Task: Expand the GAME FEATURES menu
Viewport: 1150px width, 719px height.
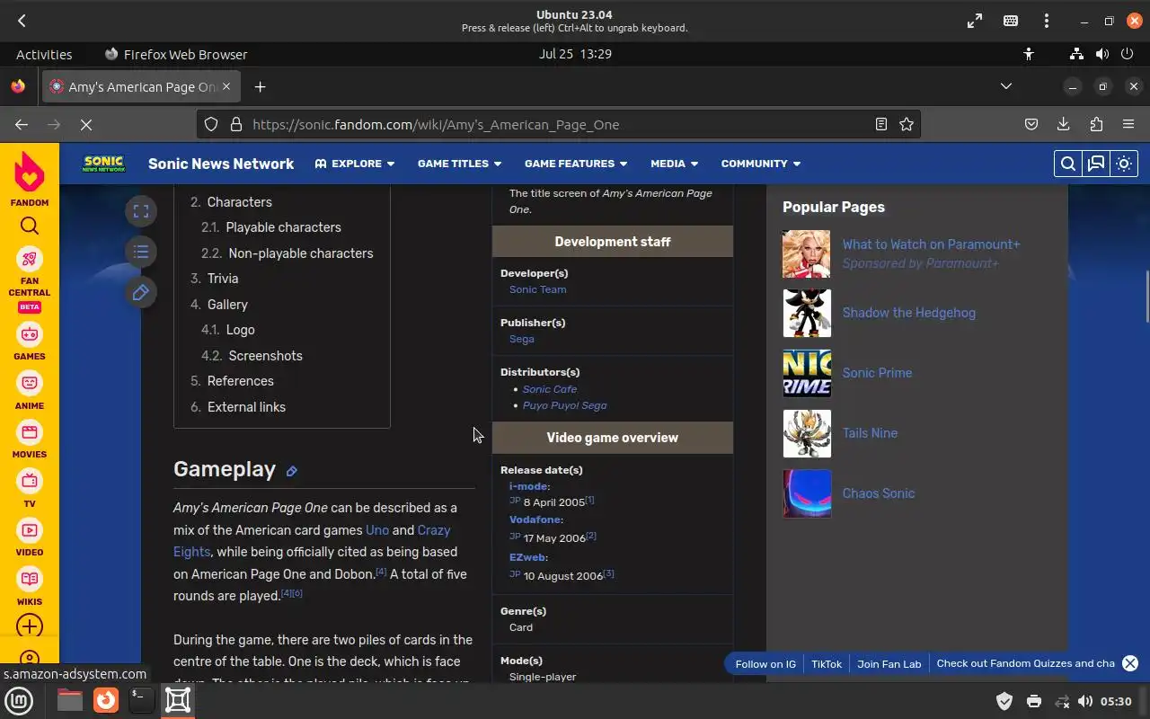Action: 576,164
